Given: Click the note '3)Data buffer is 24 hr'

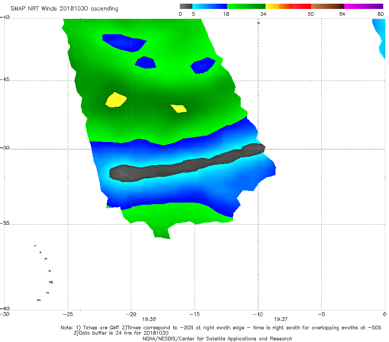Looking at the screenshot, I should click(121, 333).
